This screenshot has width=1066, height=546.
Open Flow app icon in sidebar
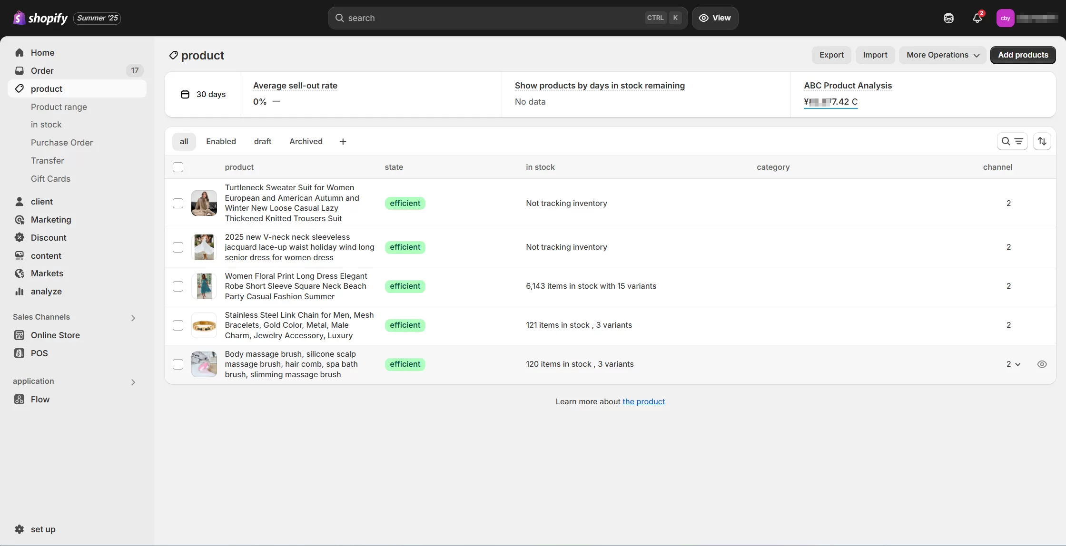tap(20, 400)
